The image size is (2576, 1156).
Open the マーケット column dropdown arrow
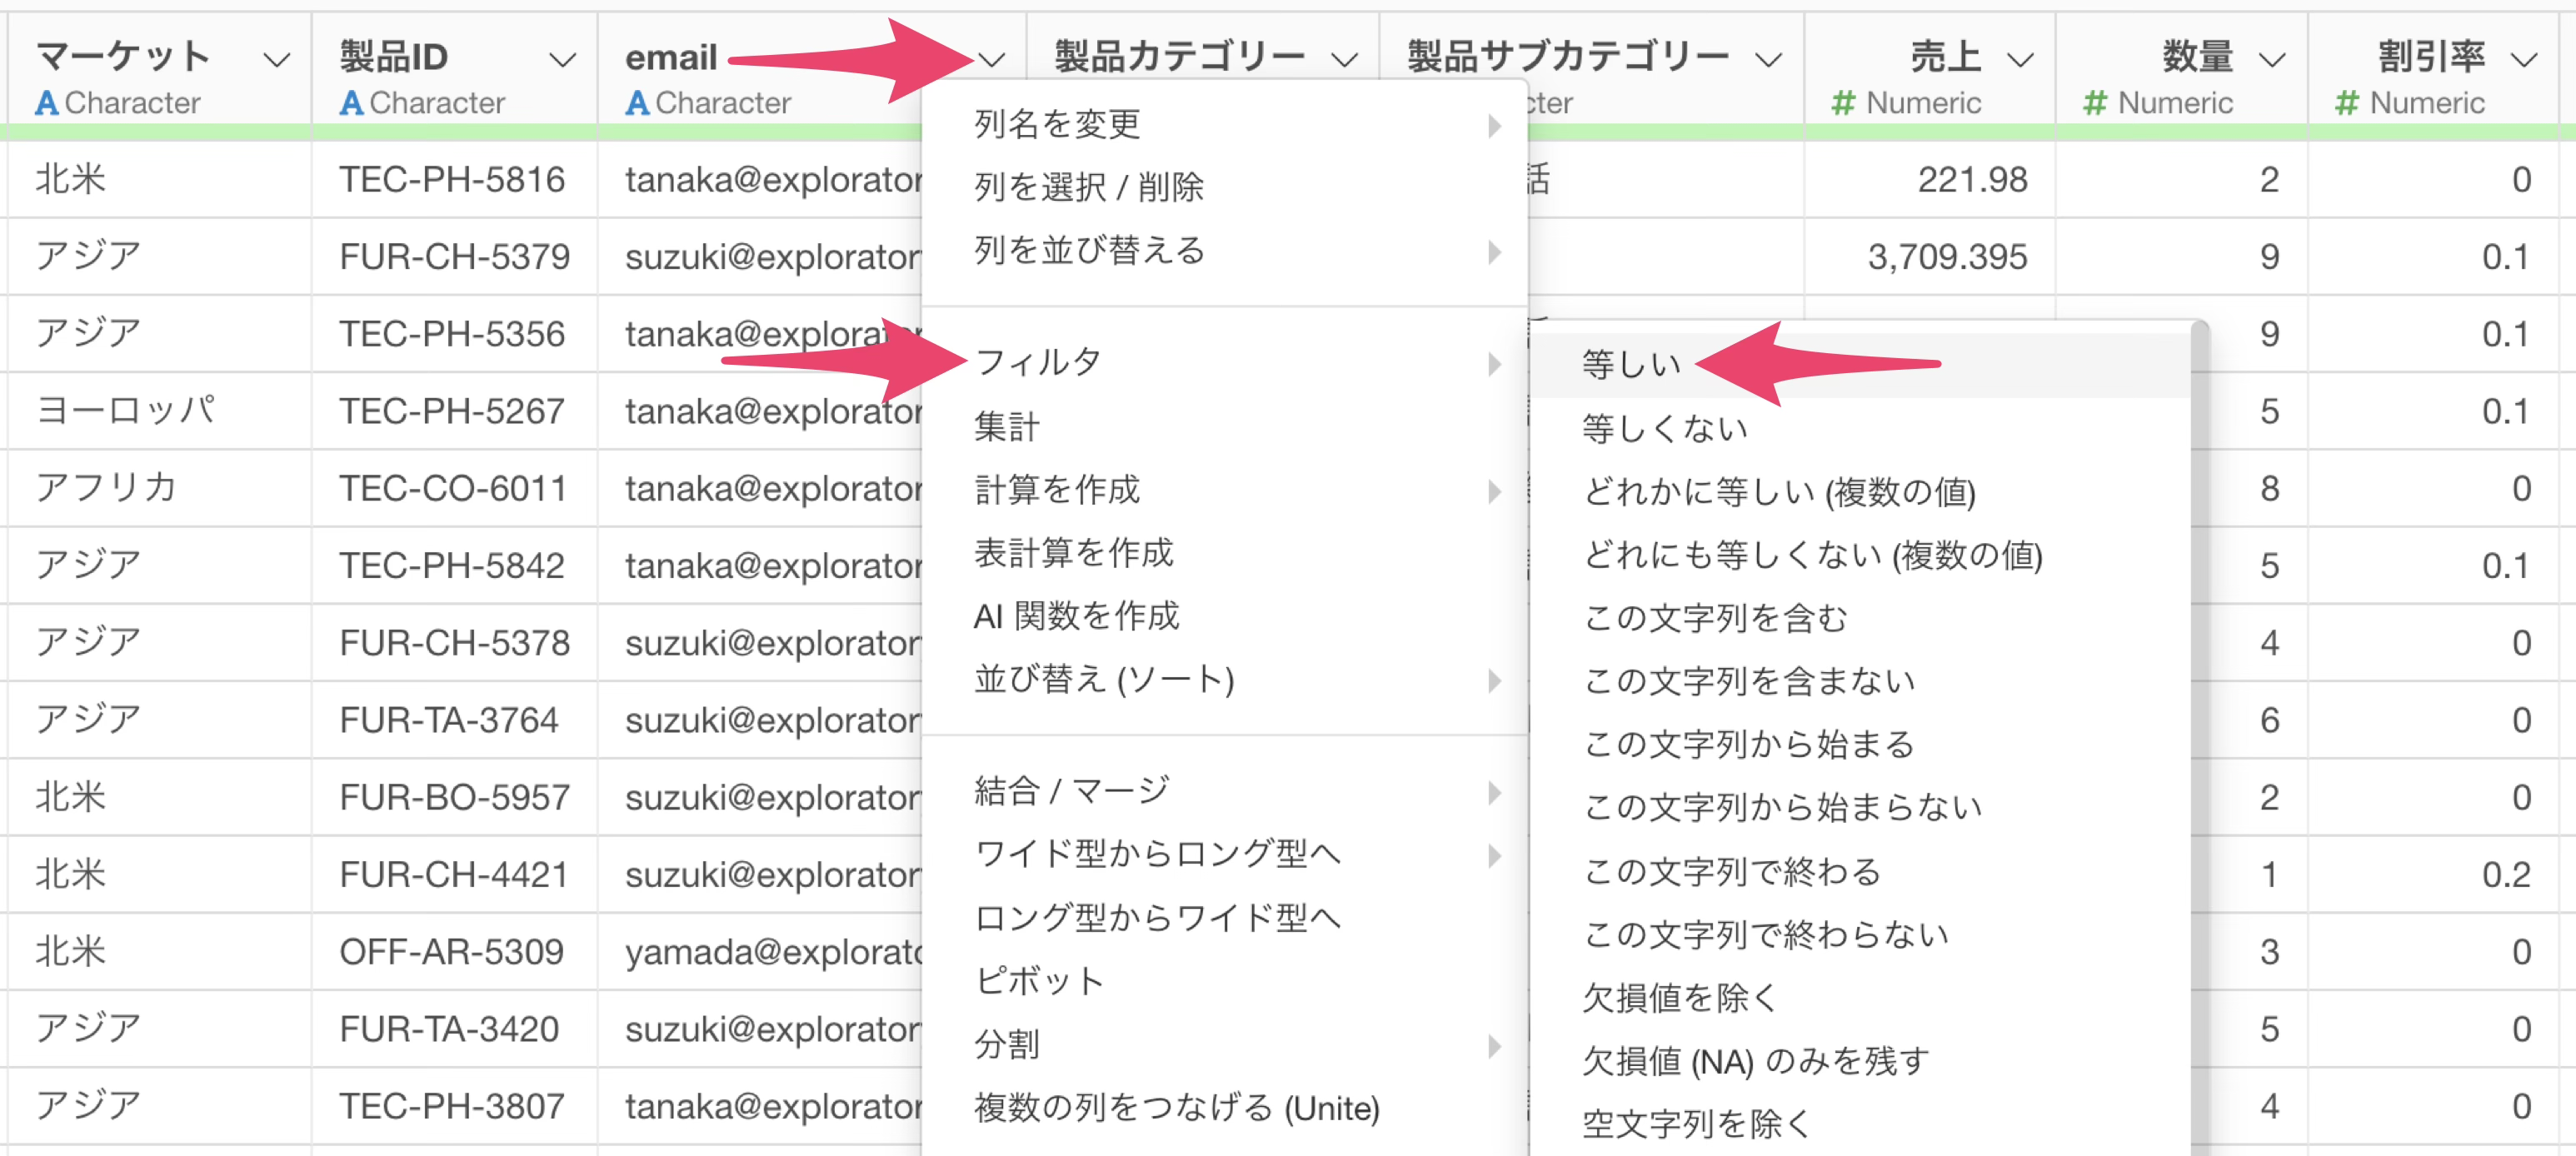(x=276, y=60)
